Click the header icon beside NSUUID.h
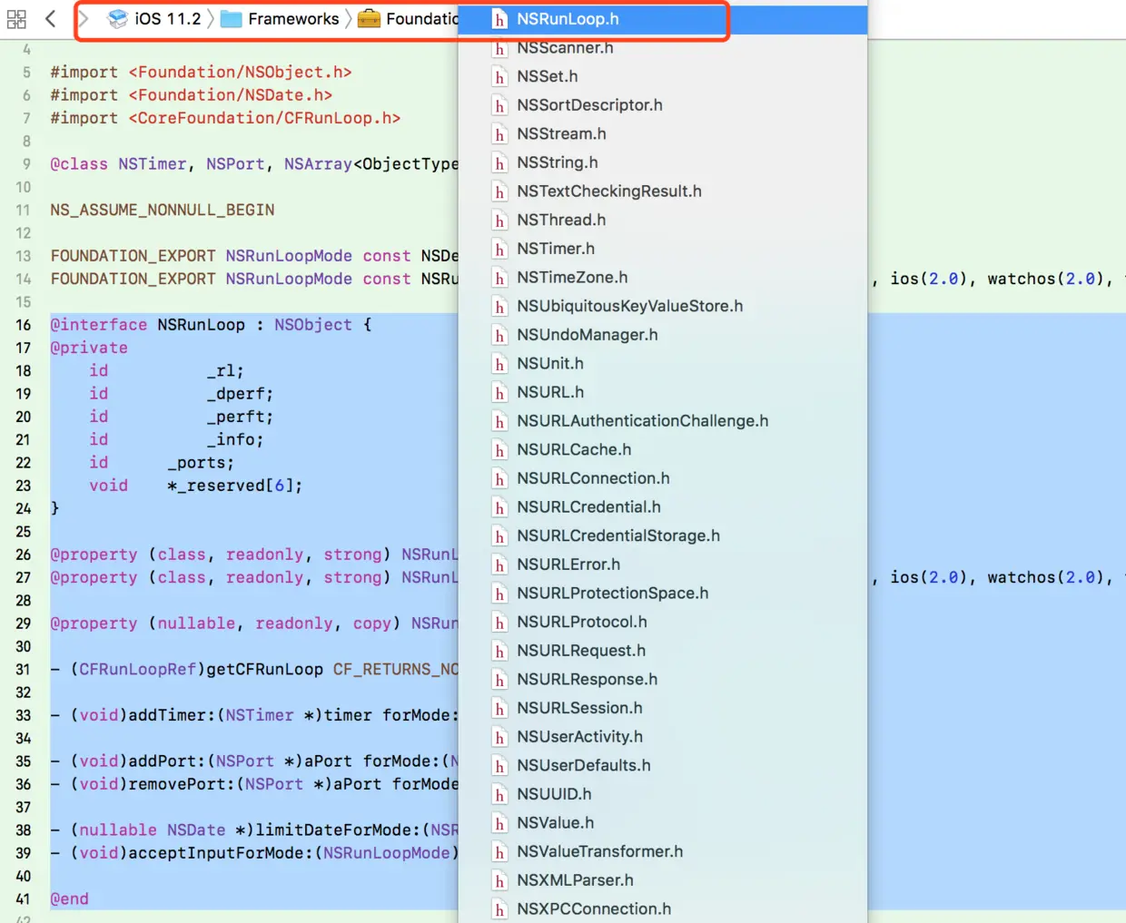 499,795
